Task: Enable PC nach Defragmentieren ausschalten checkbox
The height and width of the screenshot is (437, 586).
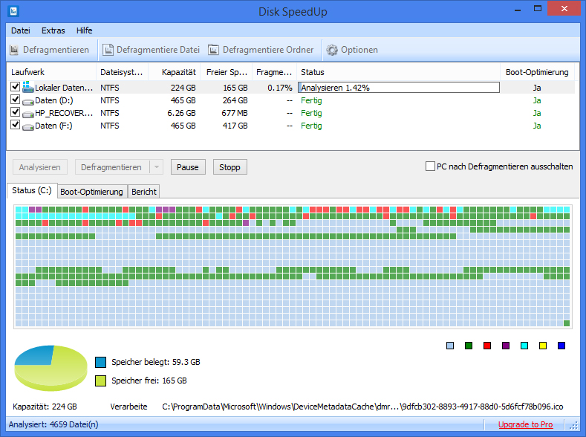Action: [x=430, y=166]
